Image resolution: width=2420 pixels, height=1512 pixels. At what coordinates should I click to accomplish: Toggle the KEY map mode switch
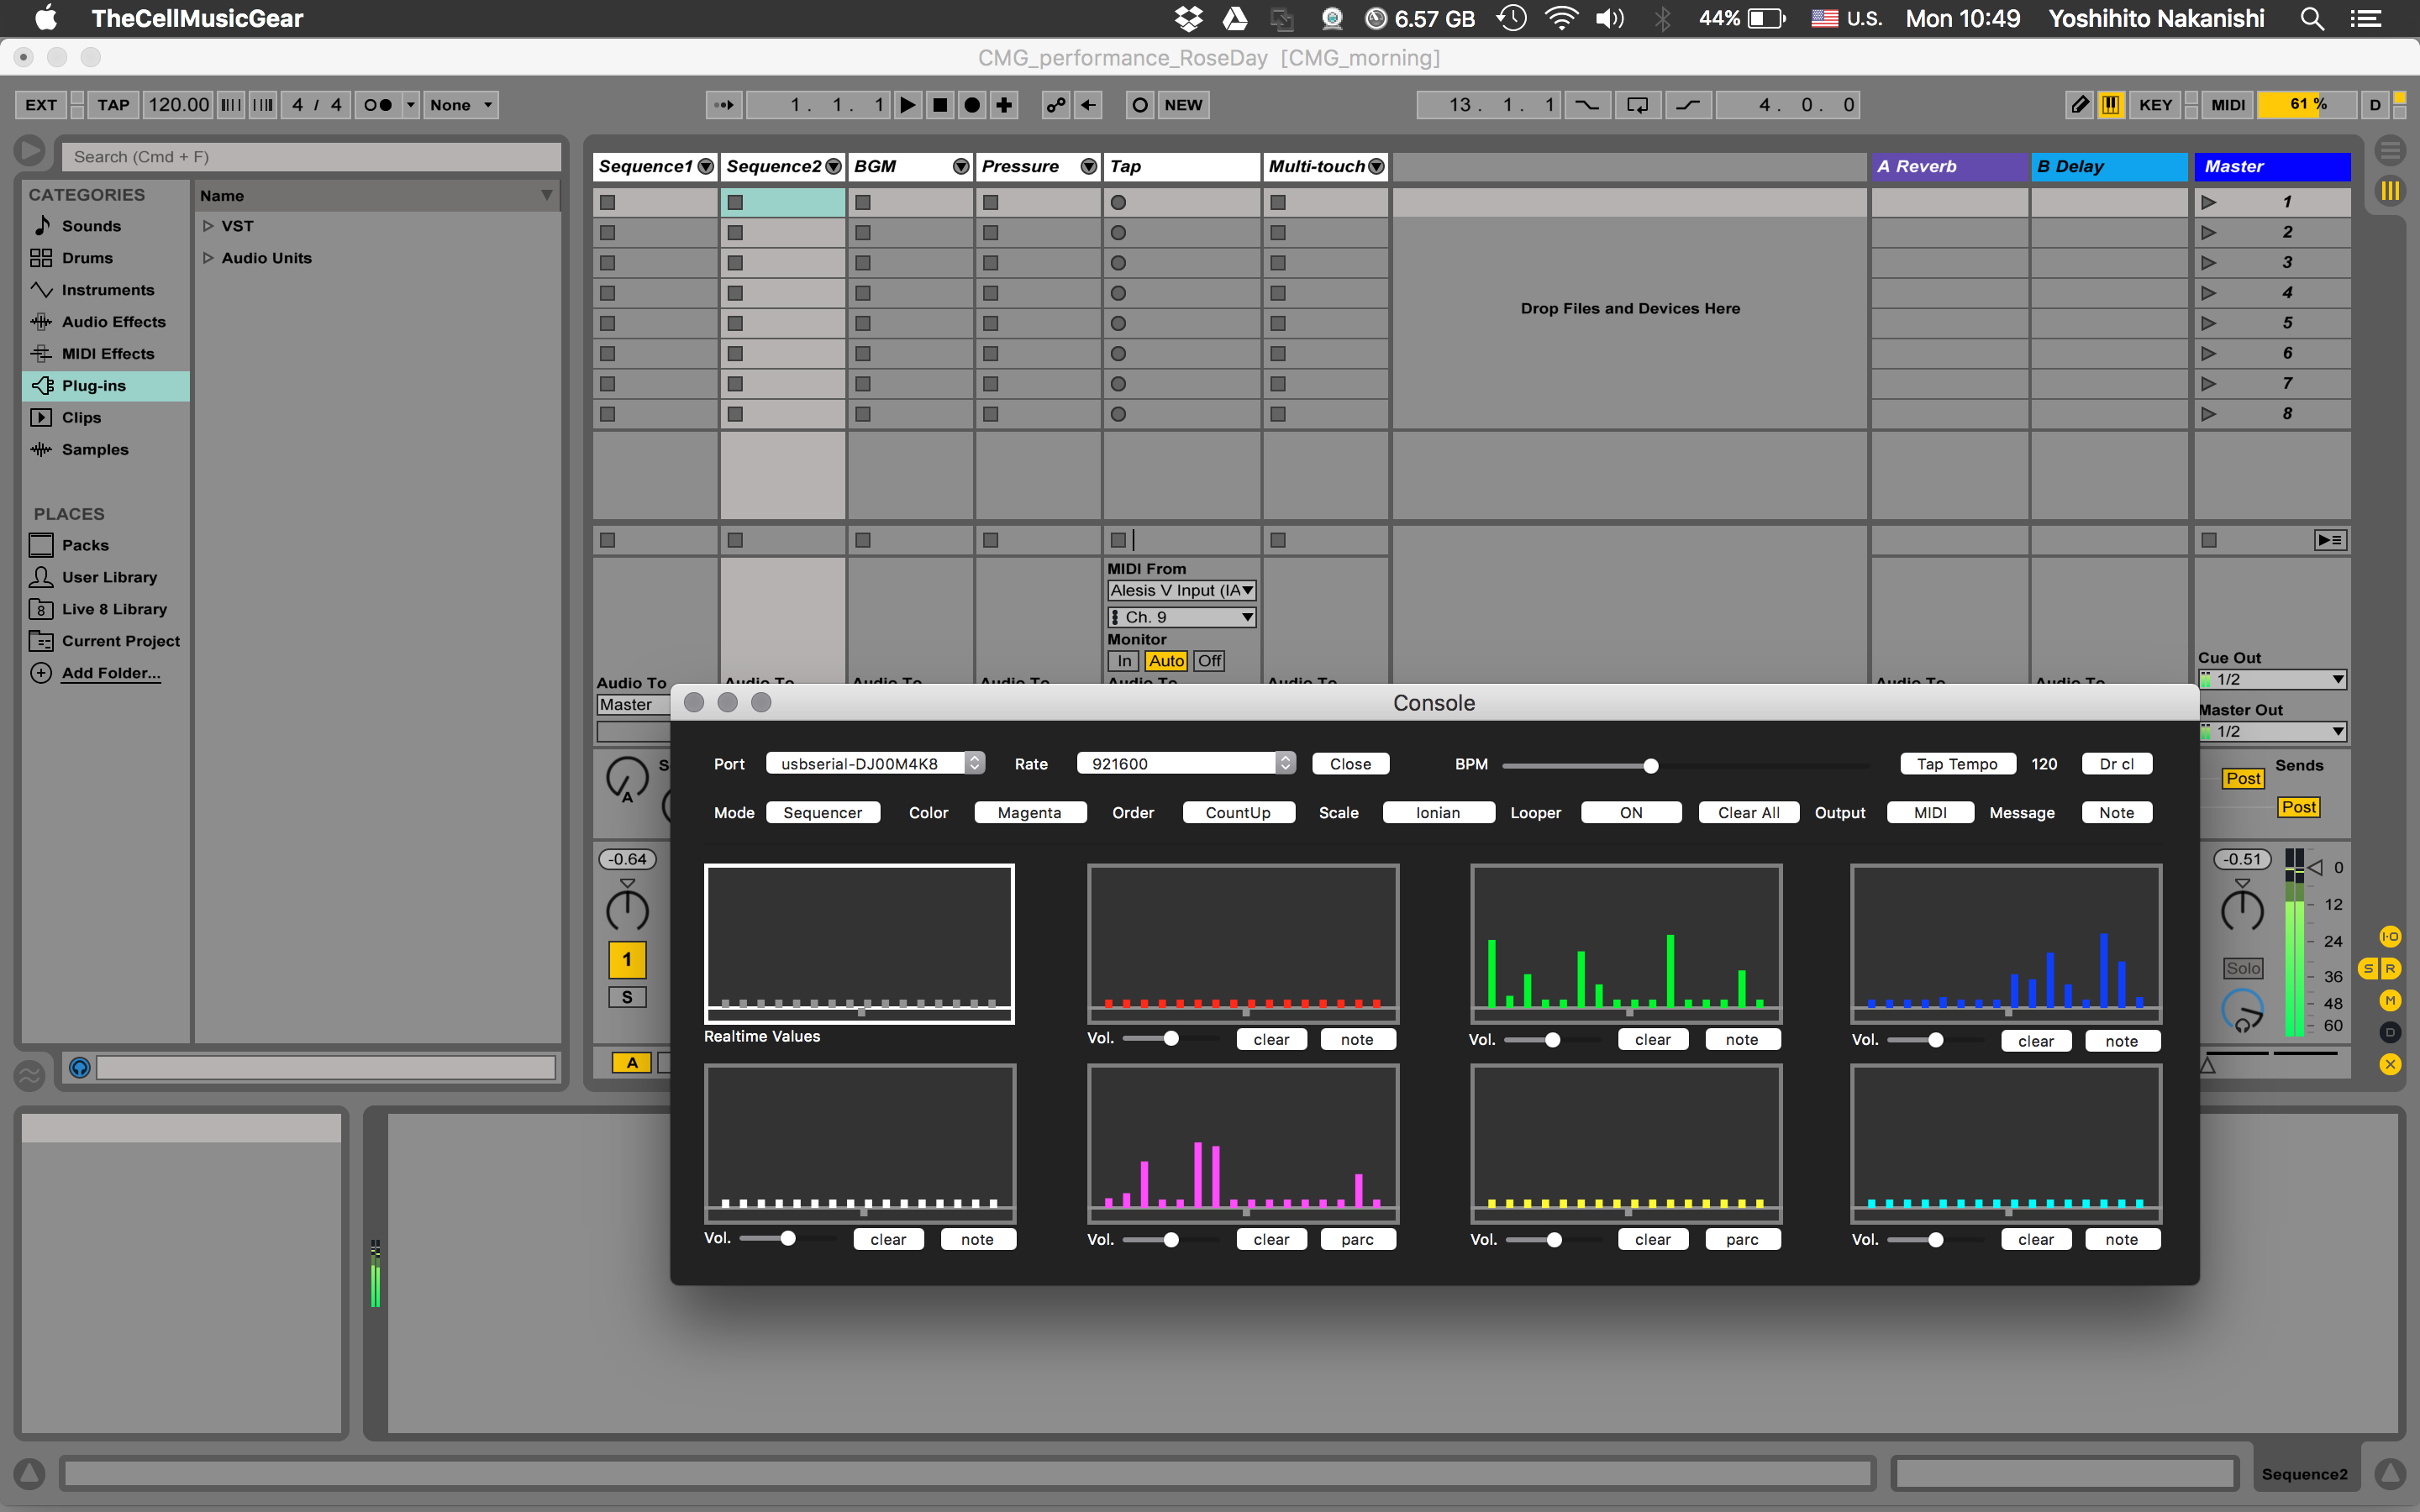pyautogui.click(x=2155, y=105)
